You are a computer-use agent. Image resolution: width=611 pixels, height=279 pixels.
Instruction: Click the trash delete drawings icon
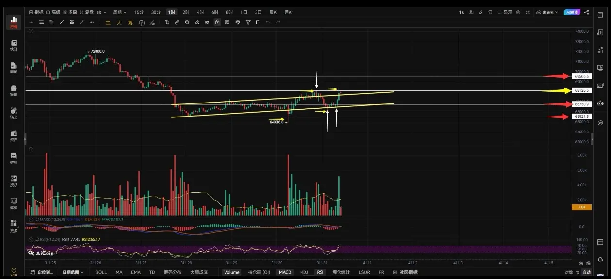(257, 22)
